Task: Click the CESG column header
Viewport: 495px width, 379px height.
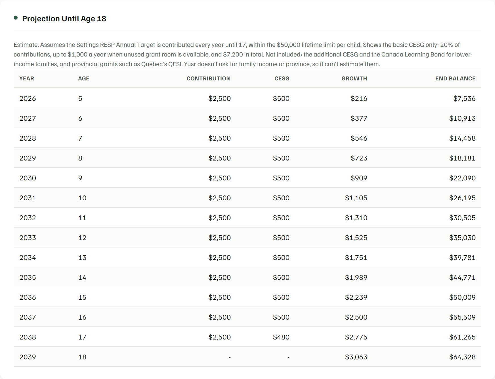Action: (282, 79)
